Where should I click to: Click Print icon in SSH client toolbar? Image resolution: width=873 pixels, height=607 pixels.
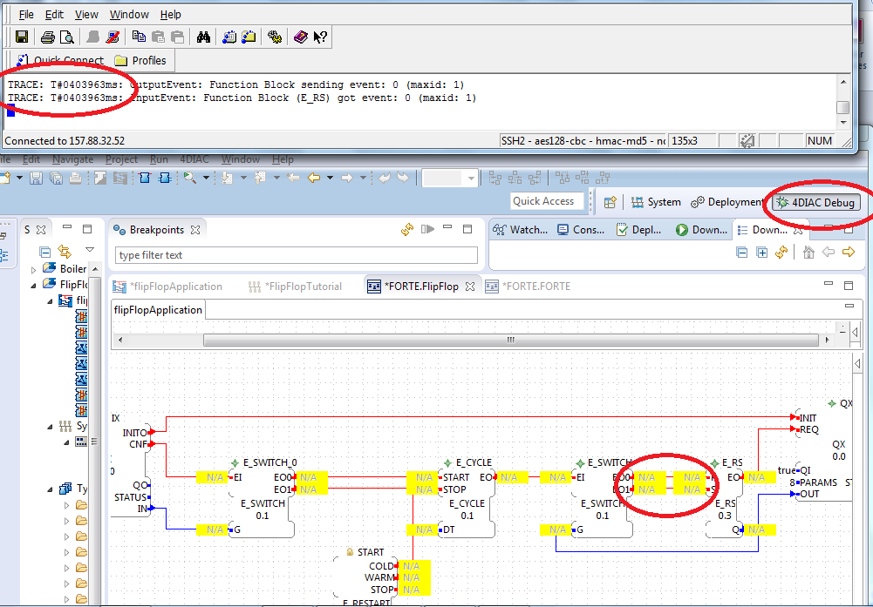(48, 37)
